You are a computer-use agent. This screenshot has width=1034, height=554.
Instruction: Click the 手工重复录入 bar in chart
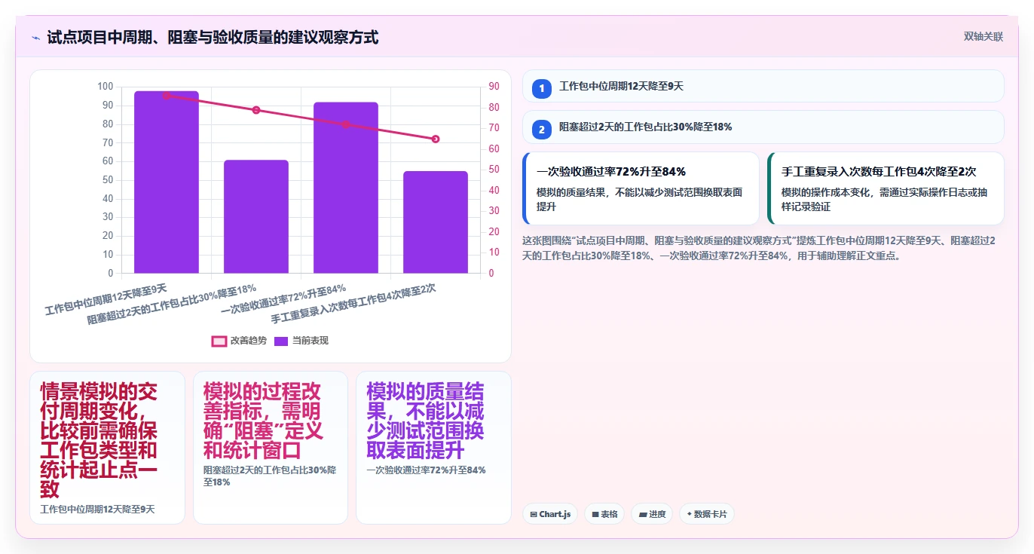(436, 222)
